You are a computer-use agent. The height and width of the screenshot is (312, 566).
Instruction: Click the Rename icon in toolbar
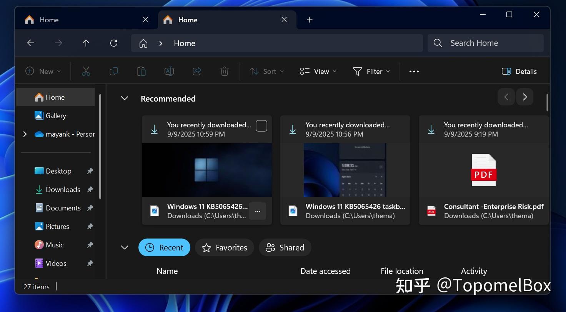(x=169, y=71)
